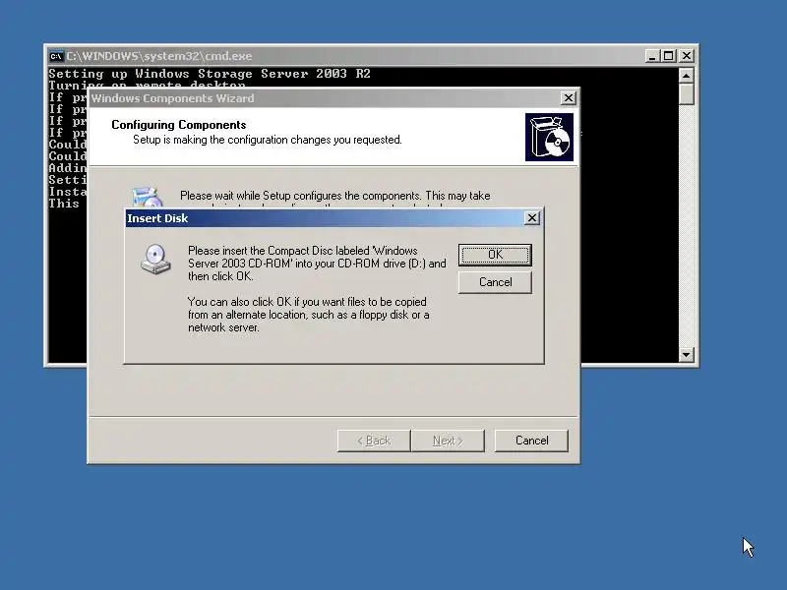Close the Insert Disk dialog with X
This screenshot has height=590, width=787.
click(x=531, y=218)
